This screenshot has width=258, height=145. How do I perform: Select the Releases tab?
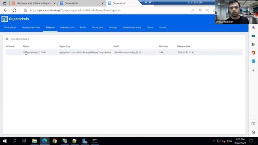[x=50, y=27]
